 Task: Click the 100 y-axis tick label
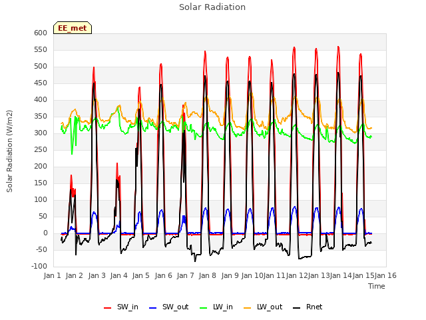tap(41, 200)
